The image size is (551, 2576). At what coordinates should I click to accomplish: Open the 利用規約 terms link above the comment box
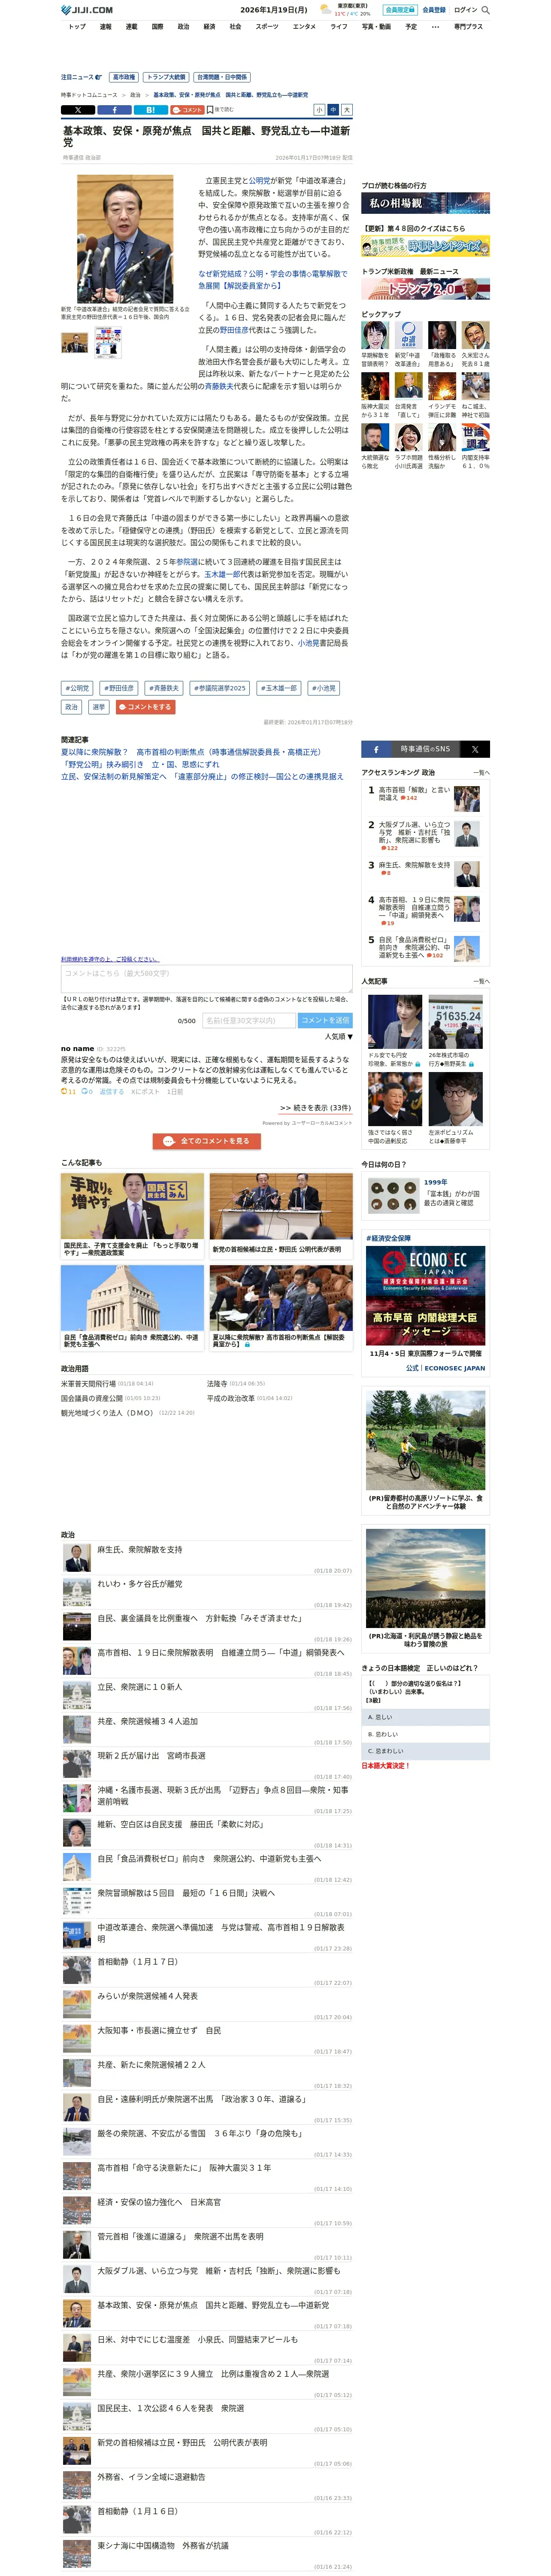[x=109, y=959]
